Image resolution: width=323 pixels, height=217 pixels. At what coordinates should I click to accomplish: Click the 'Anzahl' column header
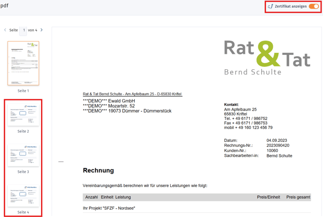[92, 197]
